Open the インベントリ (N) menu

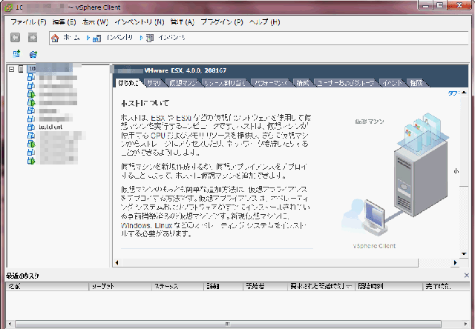point(140,22)
